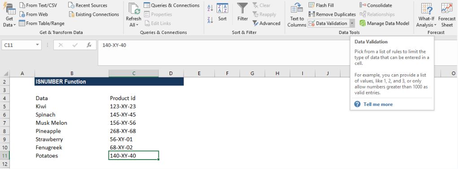
Task: Sort descending Z to A
Action: [x=210, y=20]
